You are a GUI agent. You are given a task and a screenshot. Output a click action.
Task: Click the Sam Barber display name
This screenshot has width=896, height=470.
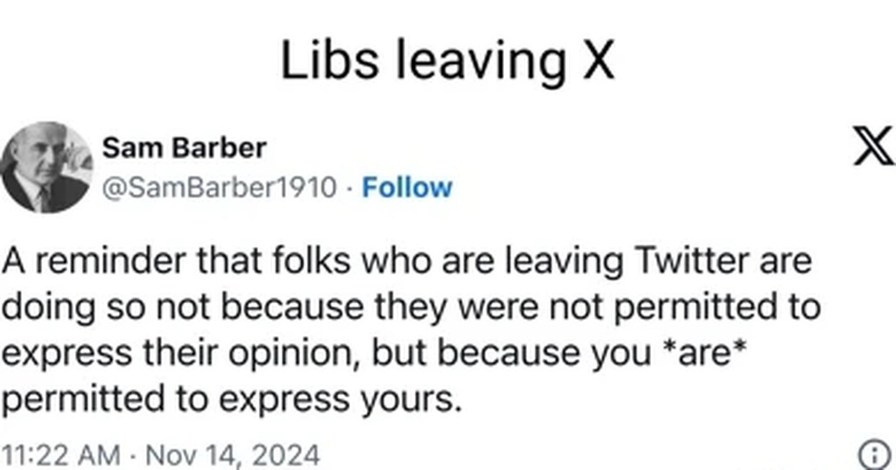click(184, 149)
